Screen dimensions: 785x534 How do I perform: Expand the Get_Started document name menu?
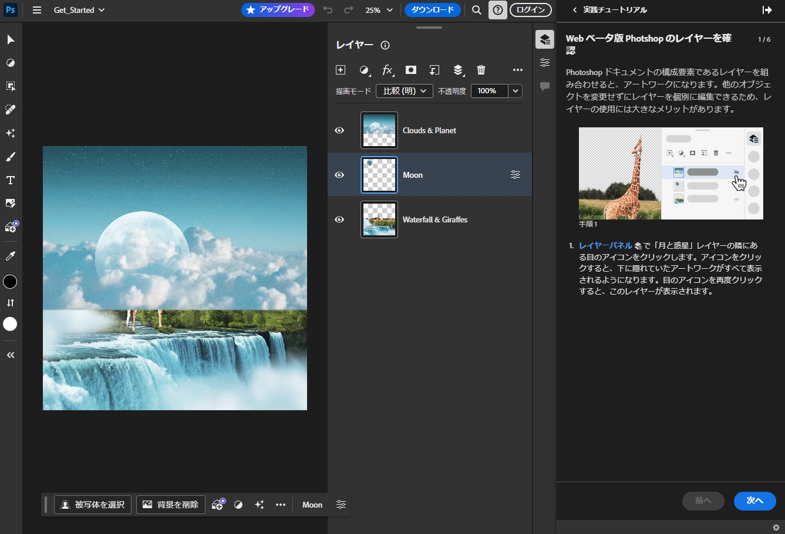pyautogui.click(x=79, y=10)
